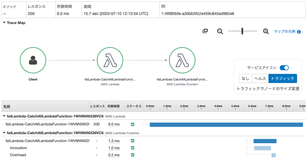Adjust the map zoom slider handle
Viewport: 307px width, 161px height.
pyautogui.click(x=242, y=31)
